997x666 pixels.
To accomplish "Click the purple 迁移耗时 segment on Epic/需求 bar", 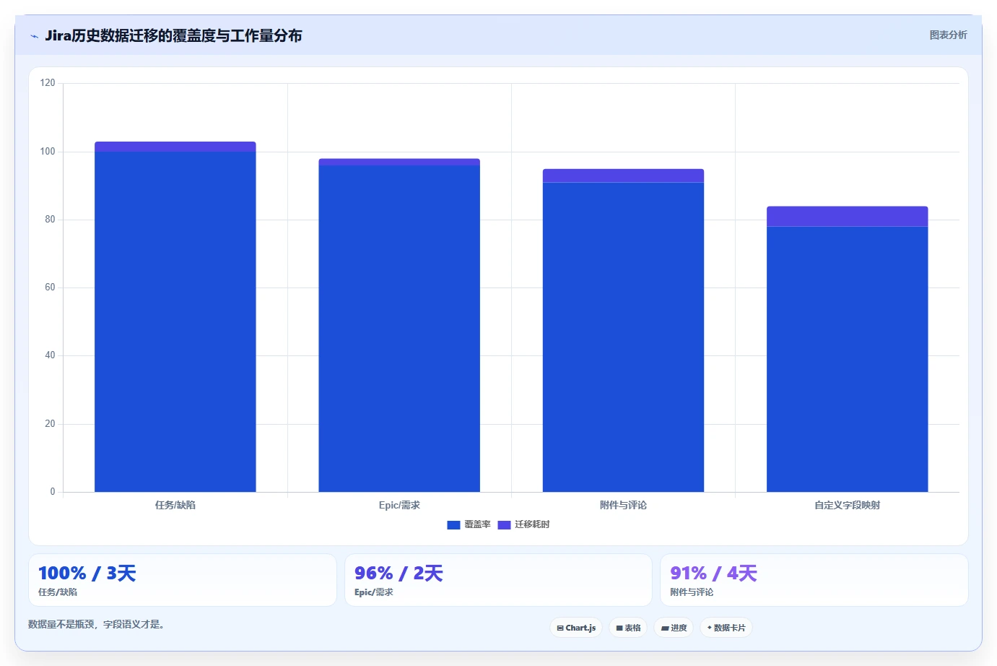I will [x=399, y=162].
